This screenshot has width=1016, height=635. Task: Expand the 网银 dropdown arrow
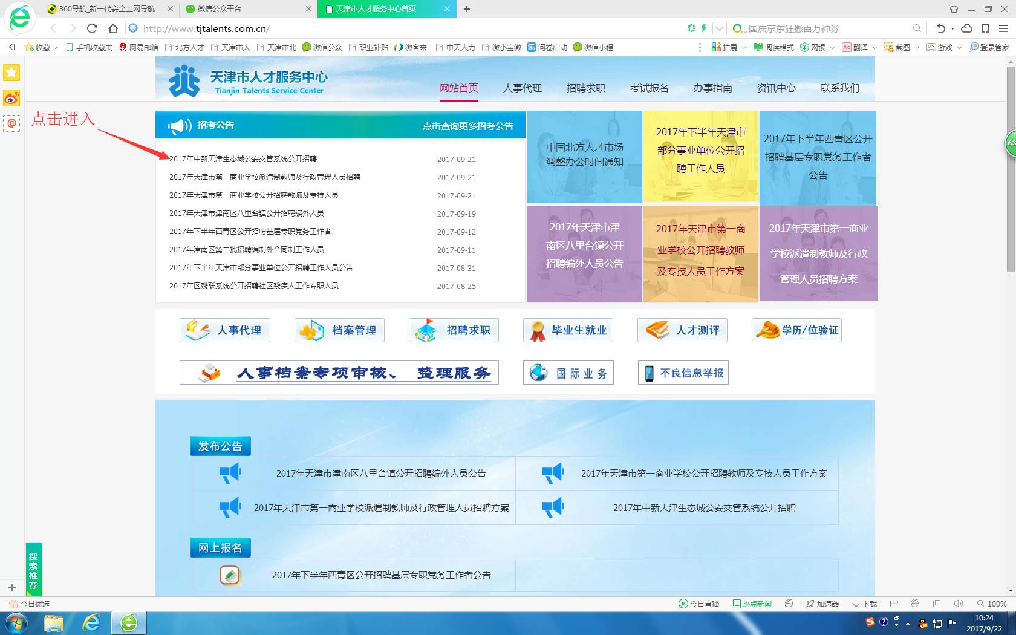pyautogui.click(x=832, y=47)
